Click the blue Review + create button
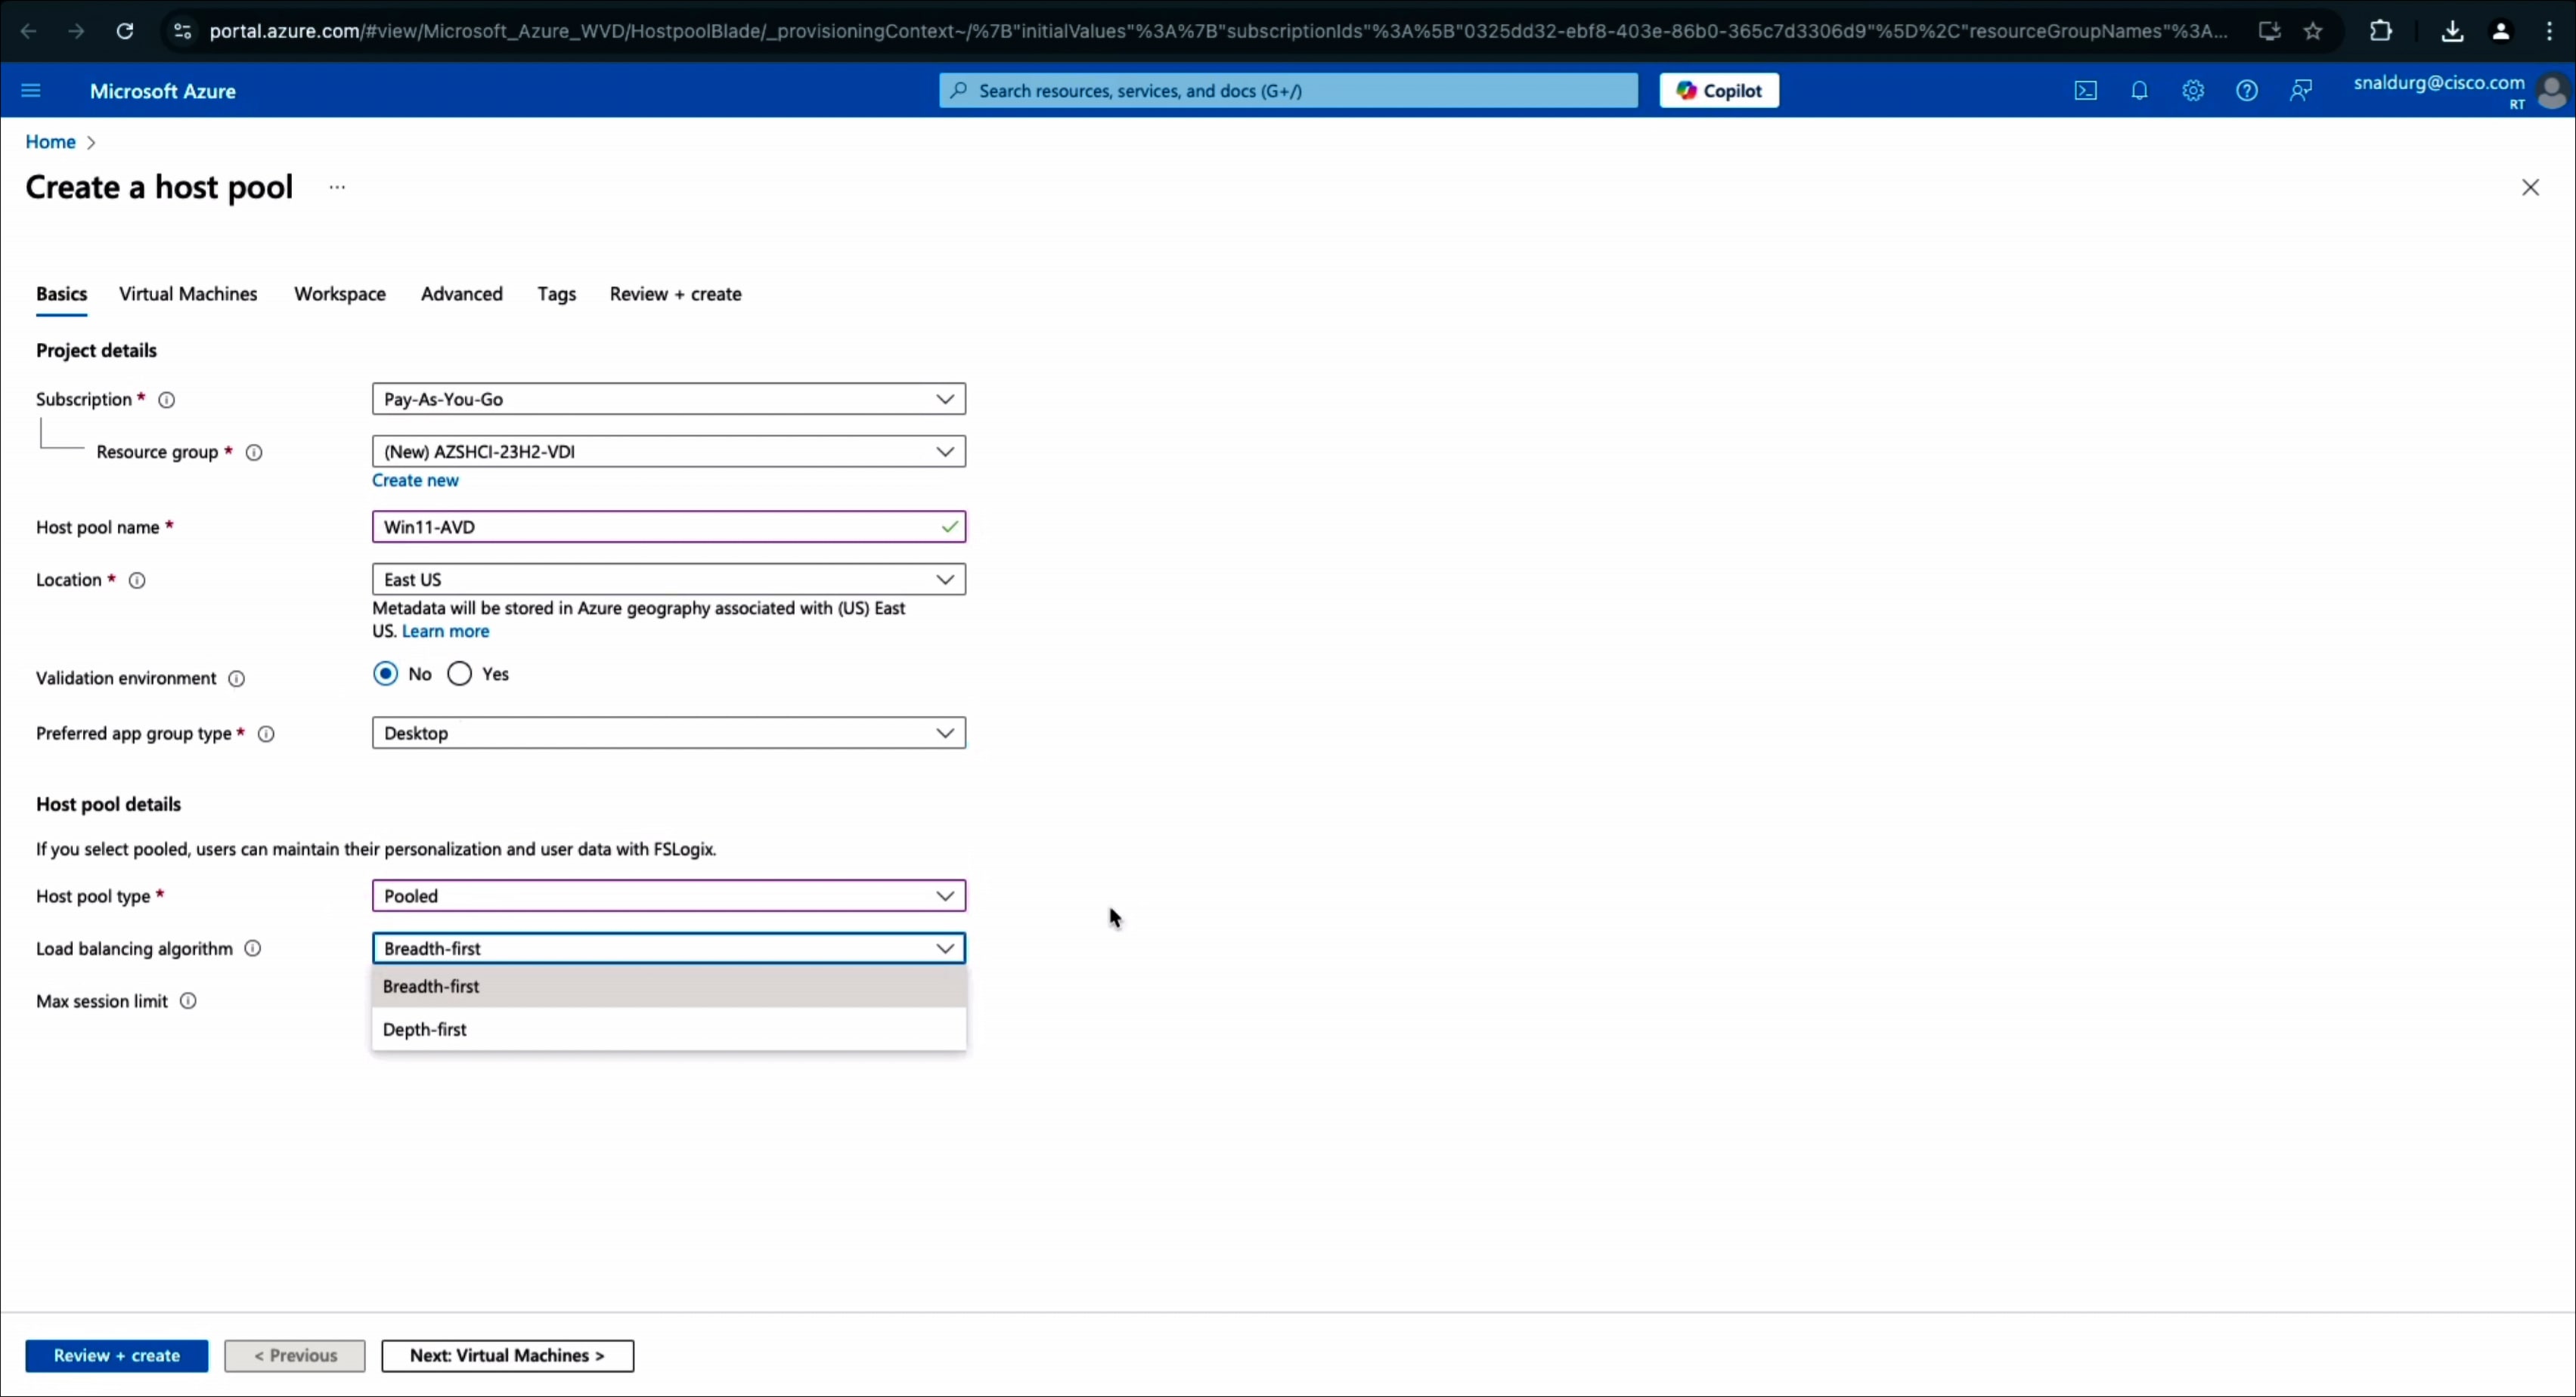This screenshot has width=2576, height=1397. (x=117, y=1356)
